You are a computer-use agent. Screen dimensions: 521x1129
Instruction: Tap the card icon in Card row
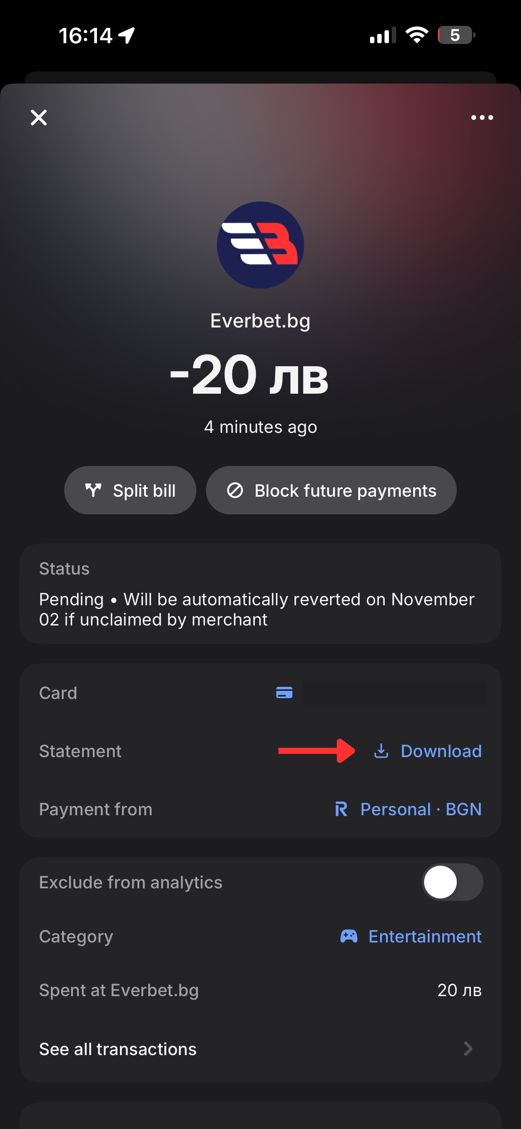pyautogui.click(x=284, y=693)
